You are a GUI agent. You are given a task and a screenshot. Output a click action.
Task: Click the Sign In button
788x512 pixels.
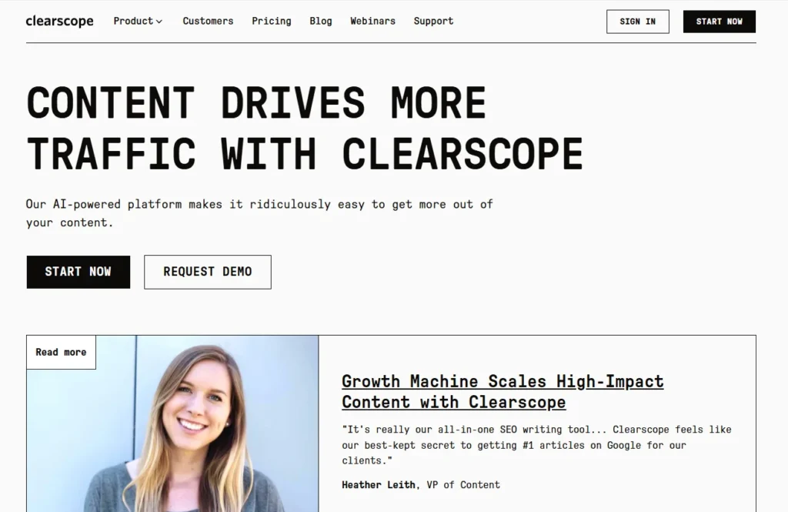637,22
